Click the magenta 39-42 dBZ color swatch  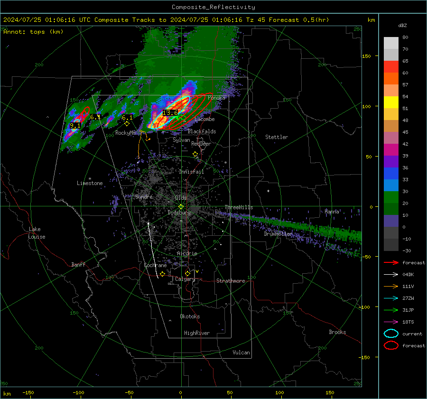point(391,150)
